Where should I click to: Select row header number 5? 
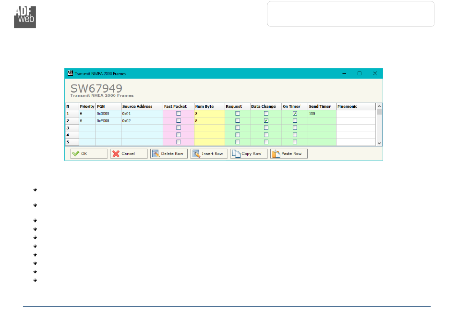click(x=72, y=142)
